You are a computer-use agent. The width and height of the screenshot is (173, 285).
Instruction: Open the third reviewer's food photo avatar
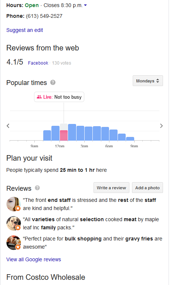point(13,243)
